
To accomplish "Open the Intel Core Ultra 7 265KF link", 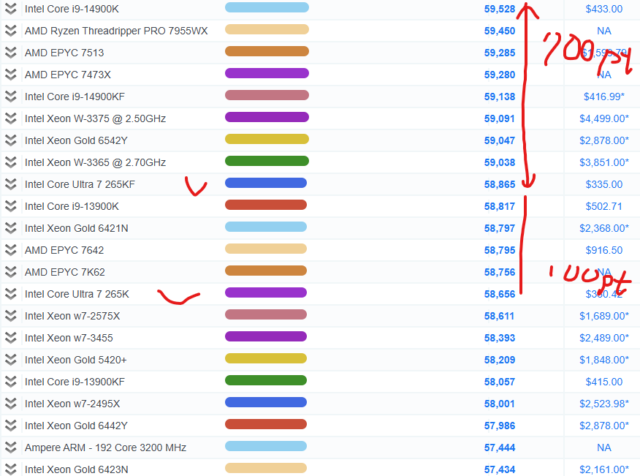I will click(80, 184).
